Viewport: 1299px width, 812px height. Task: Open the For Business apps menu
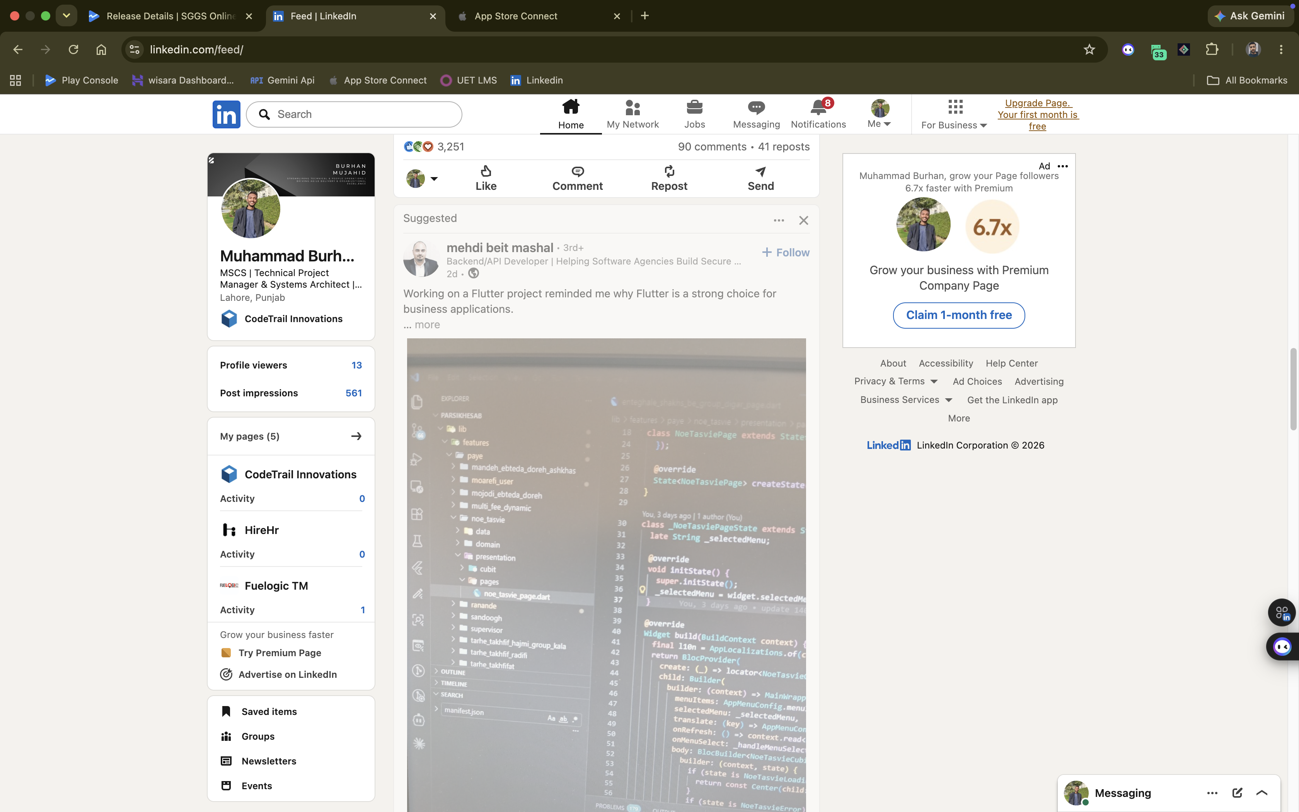click(954, 114)
